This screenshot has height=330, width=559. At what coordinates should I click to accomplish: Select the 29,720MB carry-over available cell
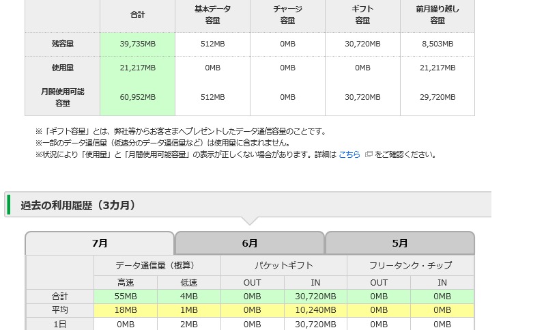[x=438, y=97]
